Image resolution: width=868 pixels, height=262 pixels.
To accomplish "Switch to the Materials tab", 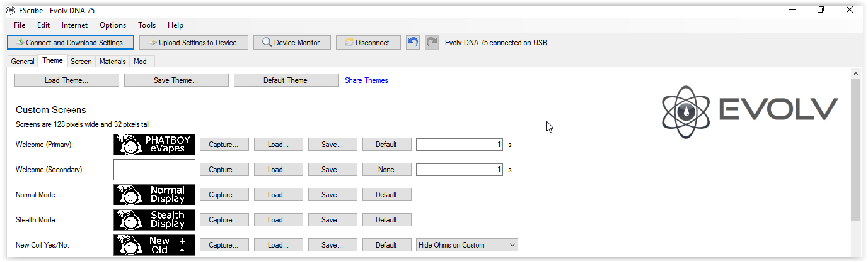I will [113, 62].
